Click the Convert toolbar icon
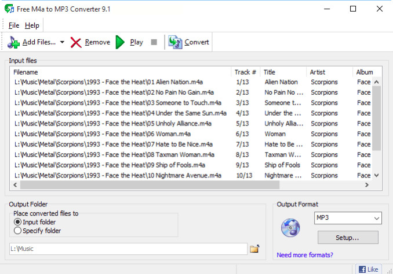Screen dimensions: 393x274 tap(175, 42)
